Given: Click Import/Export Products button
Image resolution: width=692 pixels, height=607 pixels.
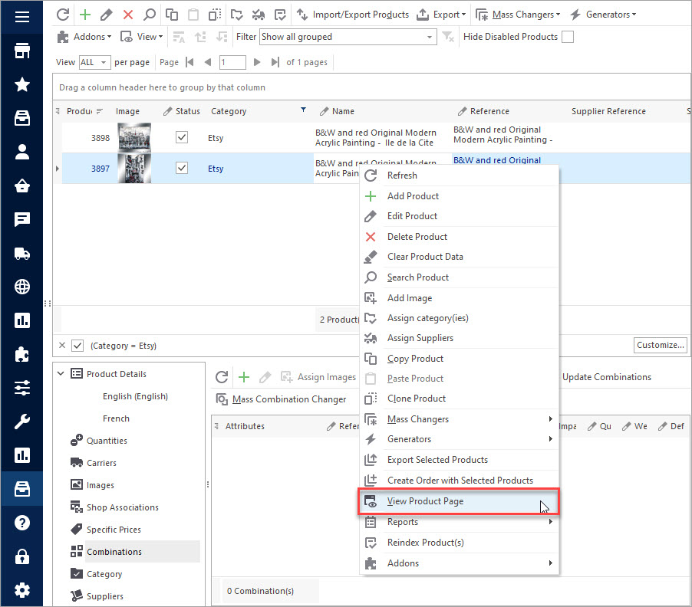Looking at the screenshot, I should [353, 15].
